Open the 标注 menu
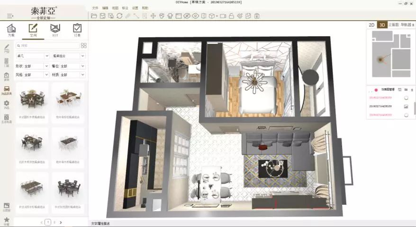The width and height of the screenshot is (416, 227). 125,8
